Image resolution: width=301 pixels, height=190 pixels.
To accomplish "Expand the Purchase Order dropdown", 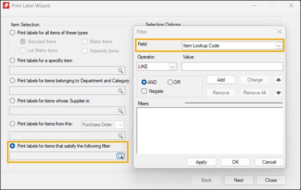I will (120, 124).
